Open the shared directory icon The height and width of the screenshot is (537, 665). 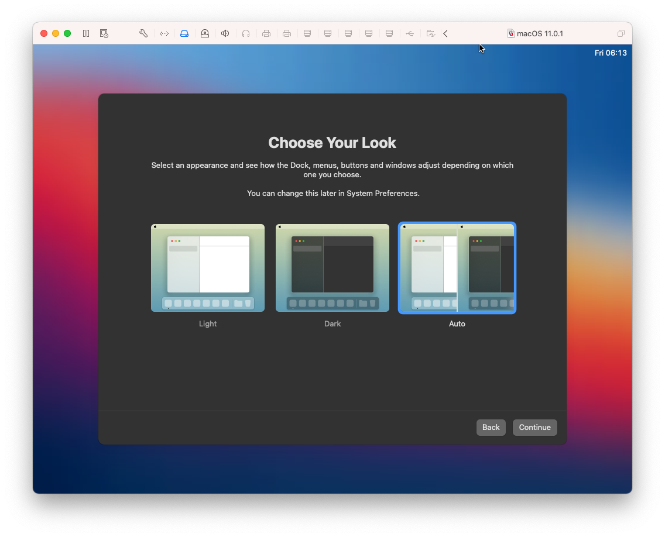click(431, 33)
